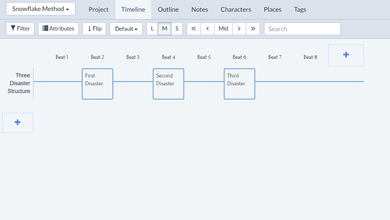Open the First Disaster card
Image resolution: width=390 pixels, height=220 pixels.
(97, 84)
